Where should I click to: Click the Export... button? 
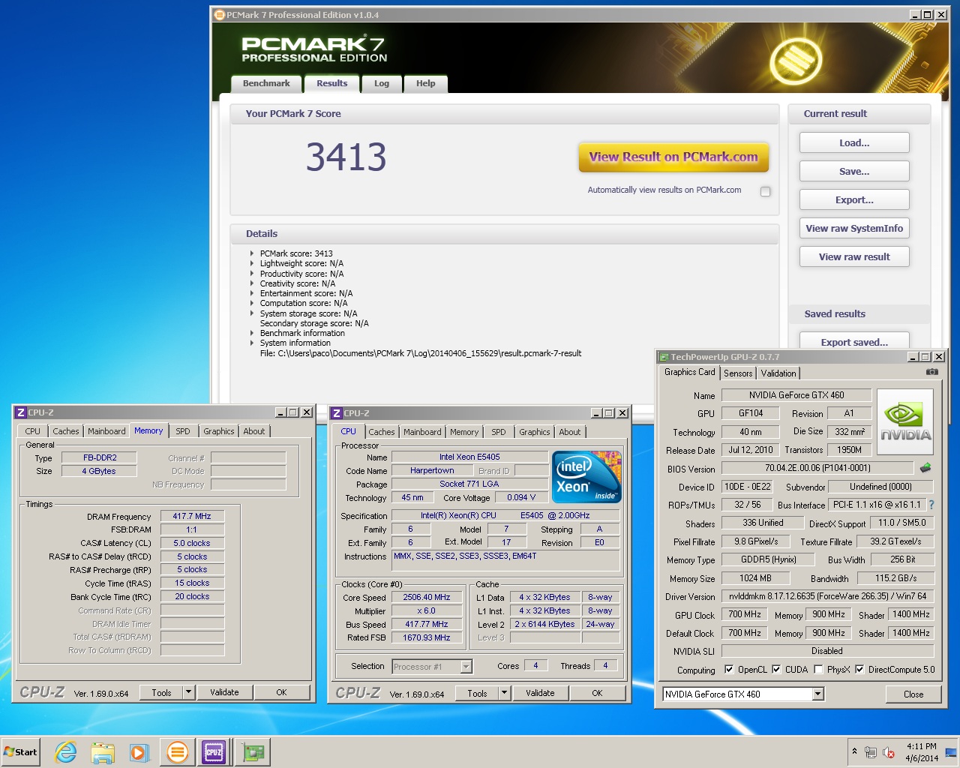[x=854, y=199]
